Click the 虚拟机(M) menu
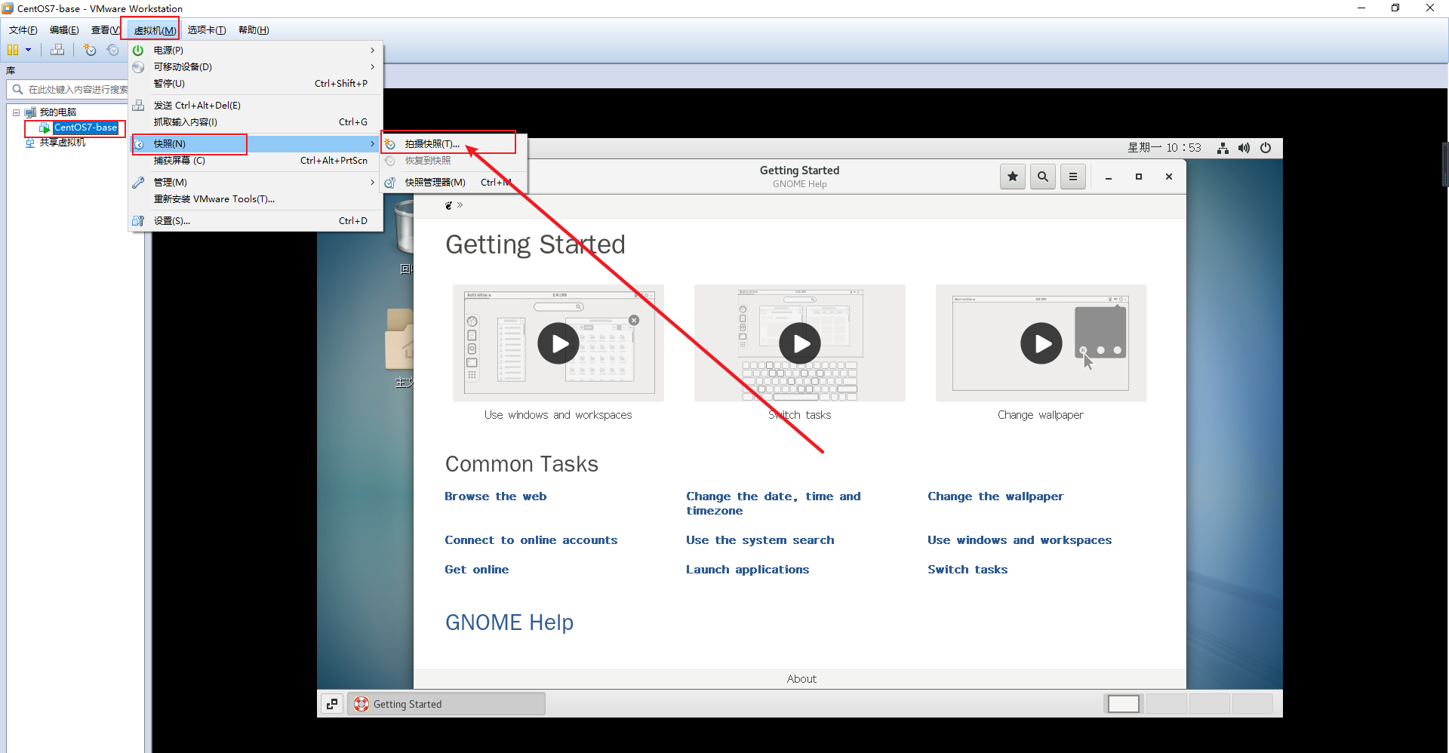Image resolution: width=1449 pixels, height=753 pixels. coord(155,30)
